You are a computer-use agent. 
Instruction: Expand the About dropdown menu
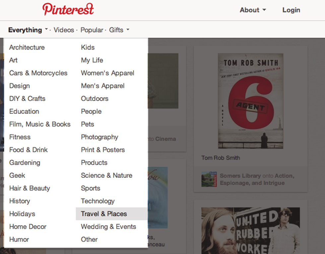click(x=253, y=10)
